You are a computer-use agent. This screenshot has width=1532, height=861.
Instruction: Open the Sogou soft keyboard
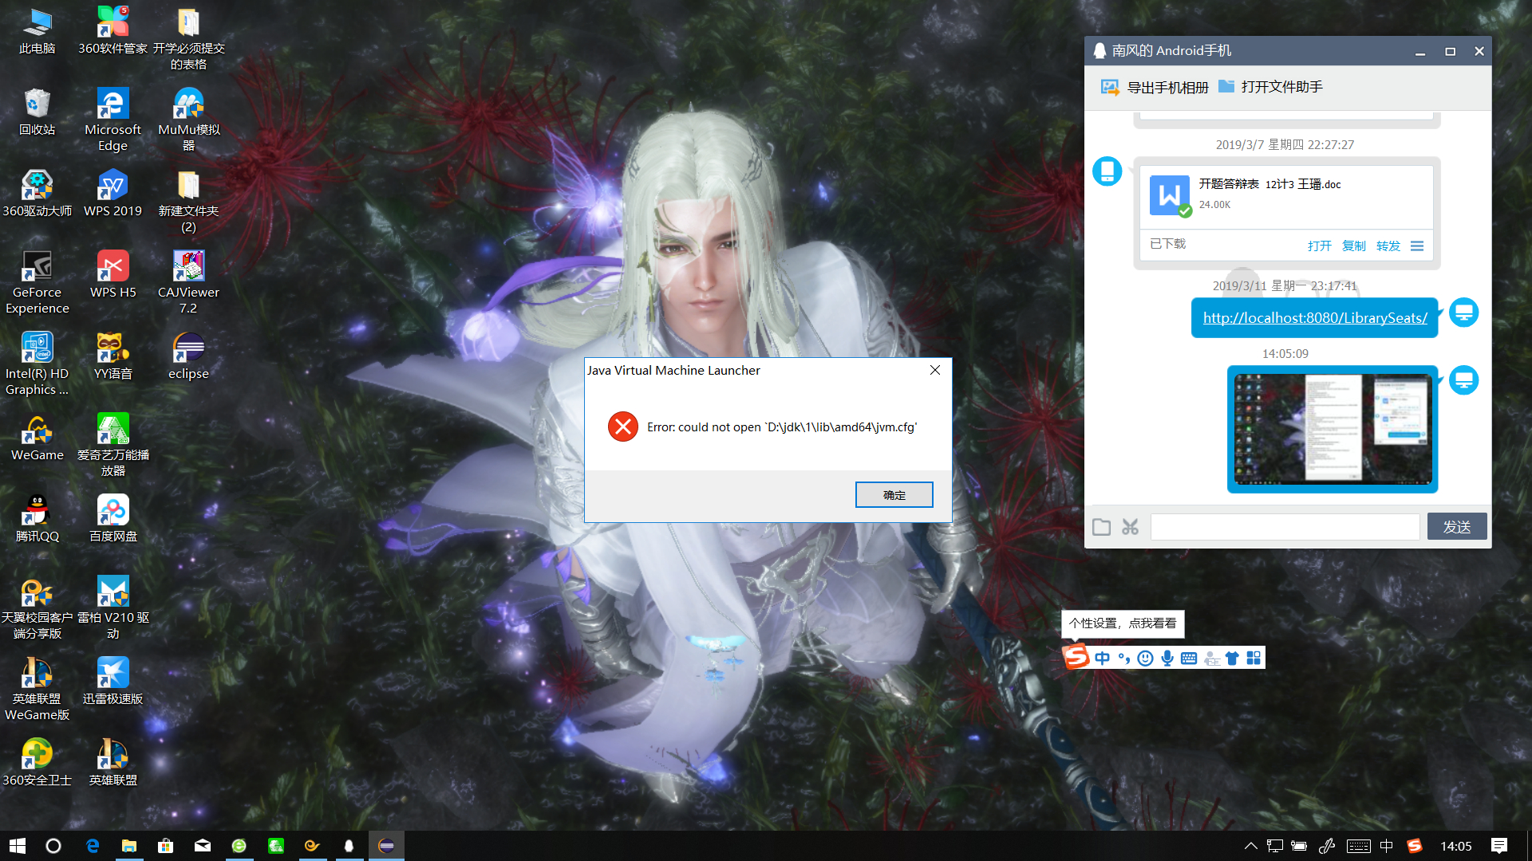1189,658
